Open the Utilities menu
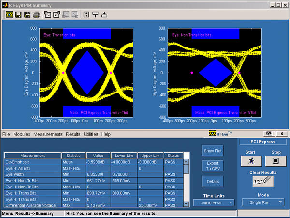Viewport: 290px width, 218px height. 91,134
